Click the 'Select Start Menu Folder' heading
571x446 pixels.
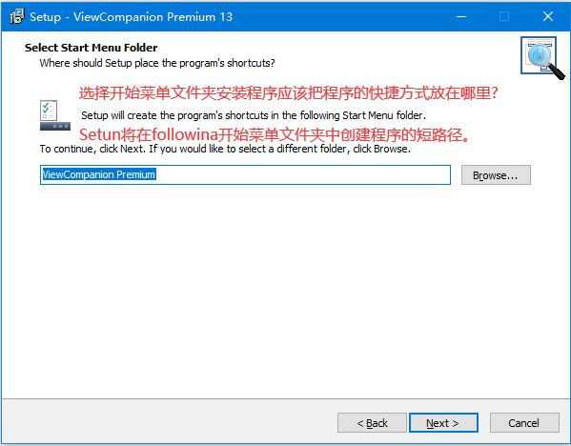(x=92, y=48)
